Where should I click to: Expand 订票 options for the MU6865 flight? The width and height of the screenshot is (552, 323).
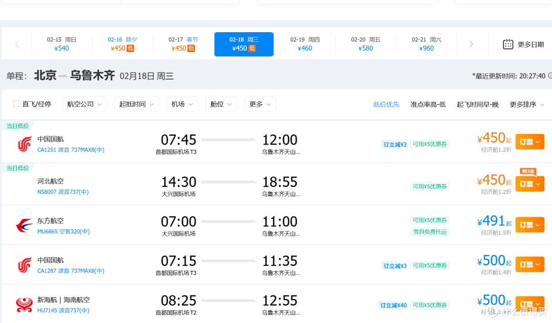530,225
